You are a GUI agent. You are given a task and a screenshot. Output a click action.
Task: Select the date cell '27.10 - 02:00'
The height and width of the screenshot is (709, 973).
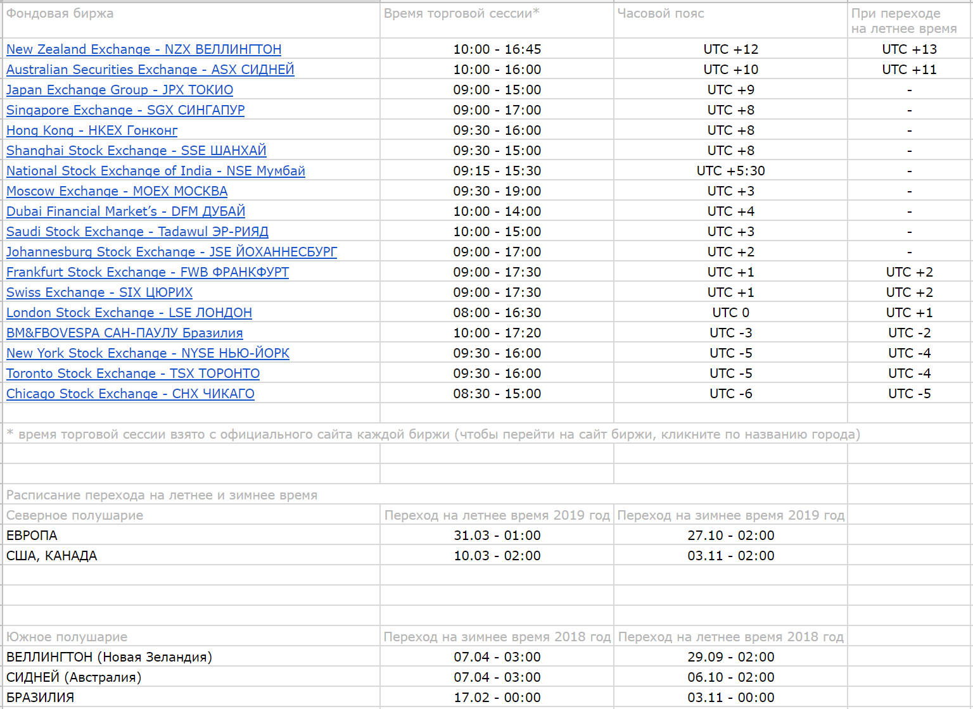pos(731,536)
